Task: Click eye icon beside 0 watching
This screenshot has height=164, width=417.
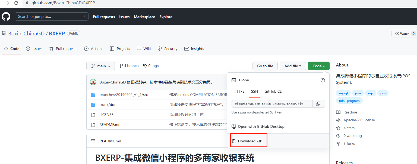Action: [x=338, y=136]
